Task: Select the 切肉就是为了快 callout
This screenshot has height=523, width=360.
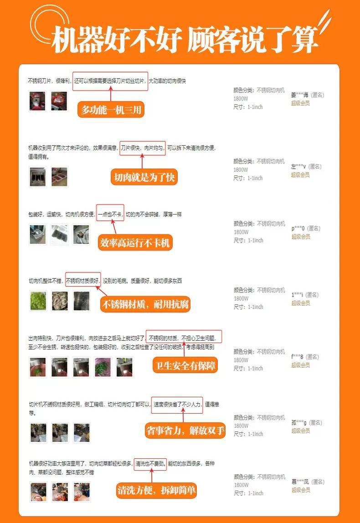Action: click(144, 178)
